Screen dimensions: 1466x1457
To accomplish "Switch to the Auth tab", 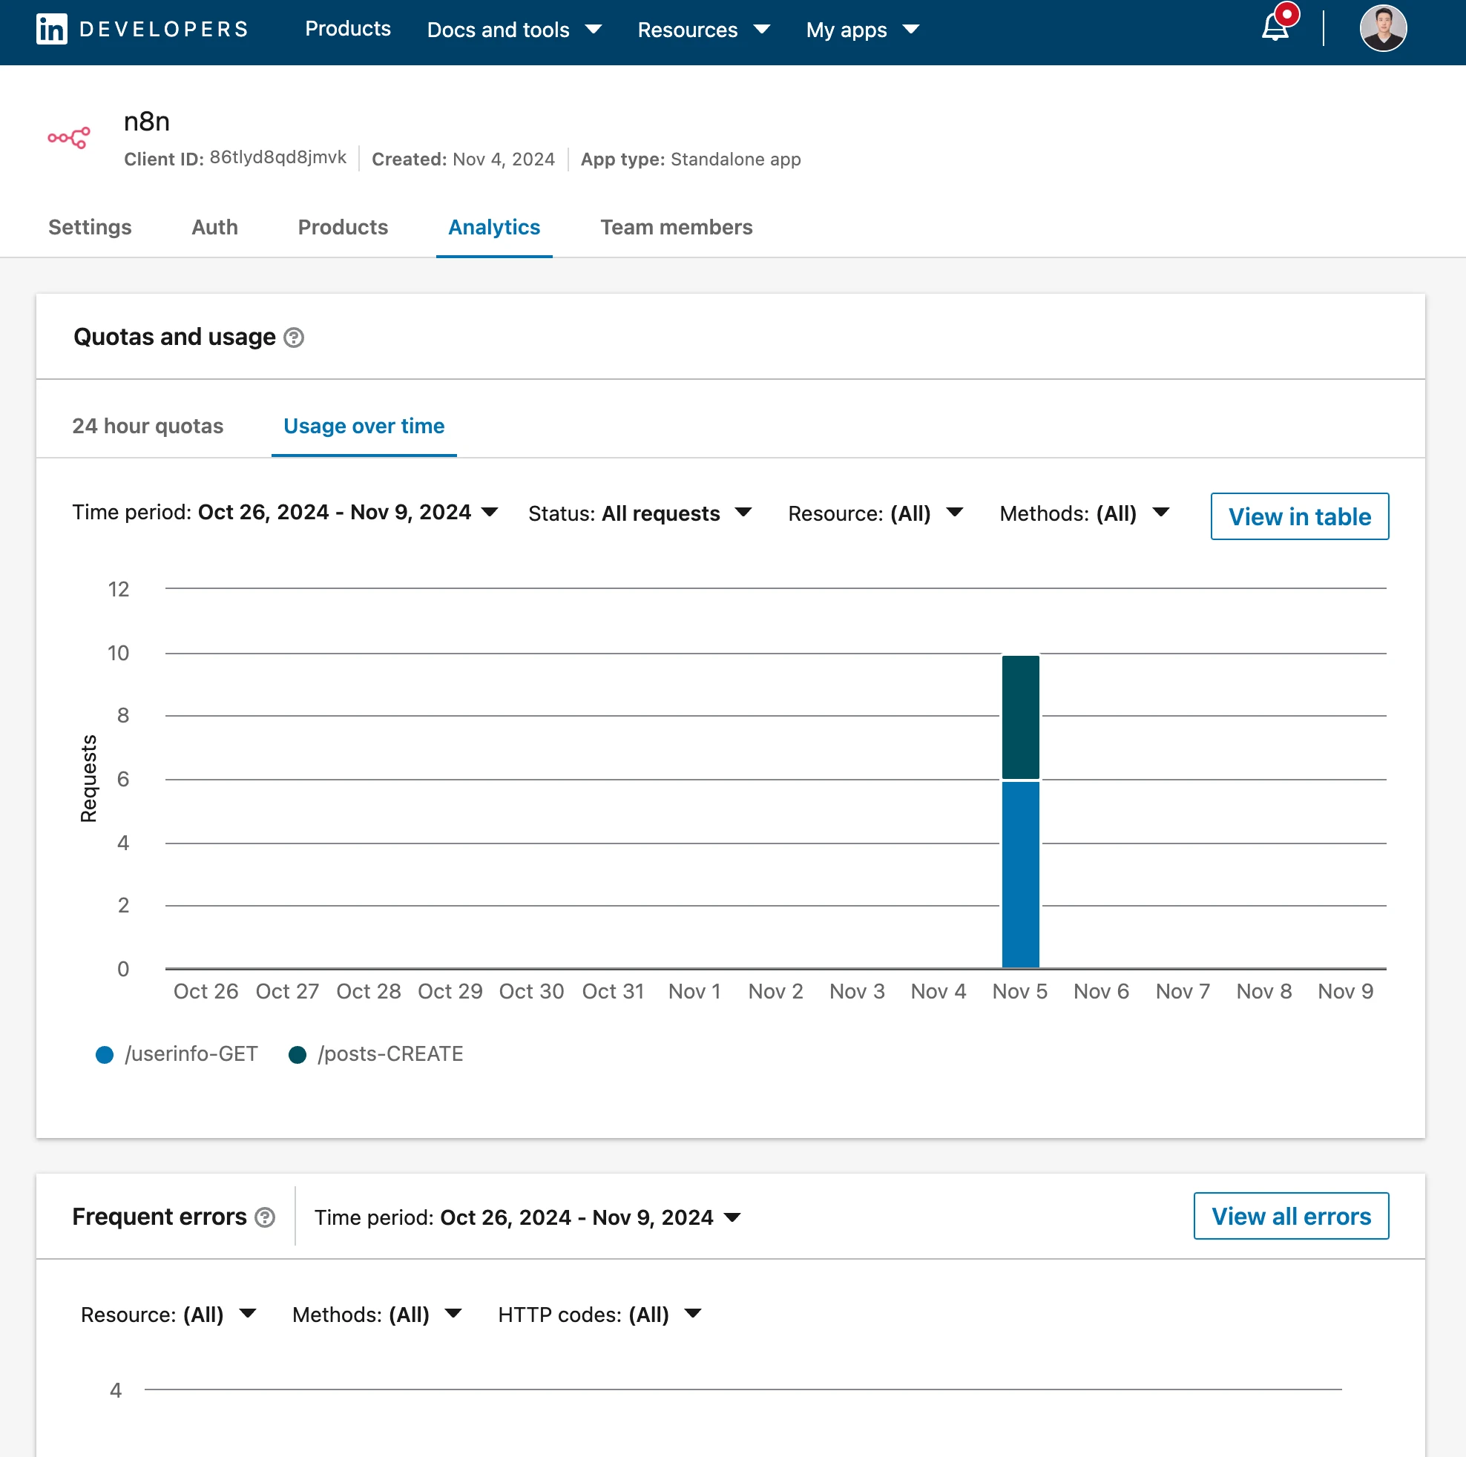I will click(x=214, y=227).
